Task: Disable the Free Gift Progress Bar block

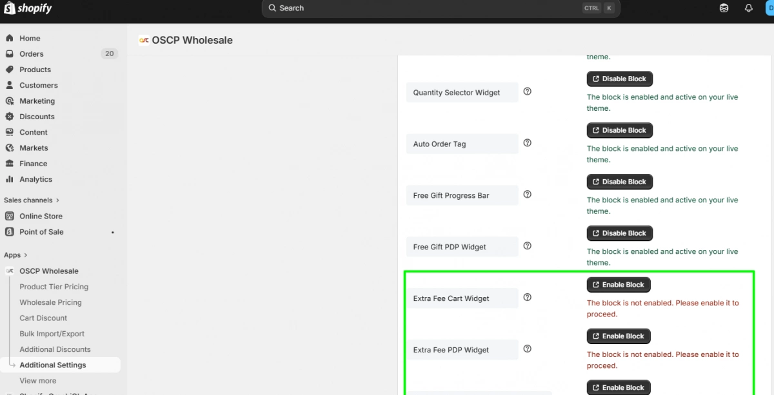Action: pos(619,182)
